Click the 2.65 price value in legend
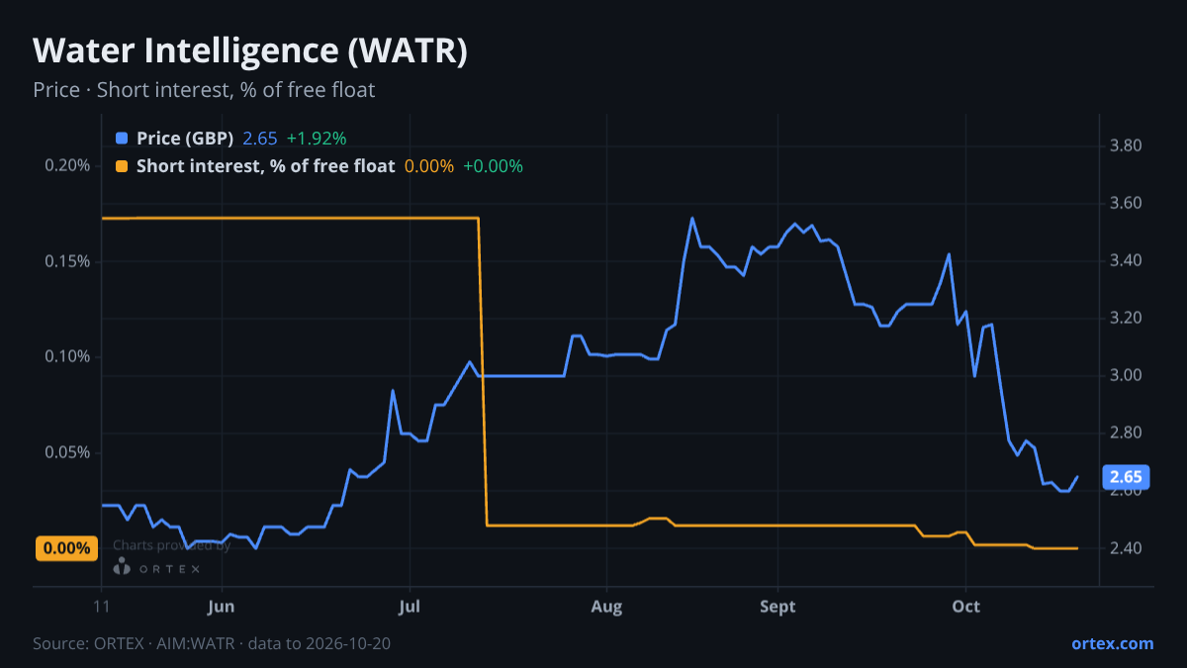This screenshot has width=1187, height=668. (x=260, y=139)
